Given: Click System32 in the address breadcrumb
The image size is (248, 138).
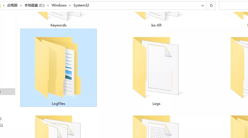Looking at the screenshot, I should point(81,5).
